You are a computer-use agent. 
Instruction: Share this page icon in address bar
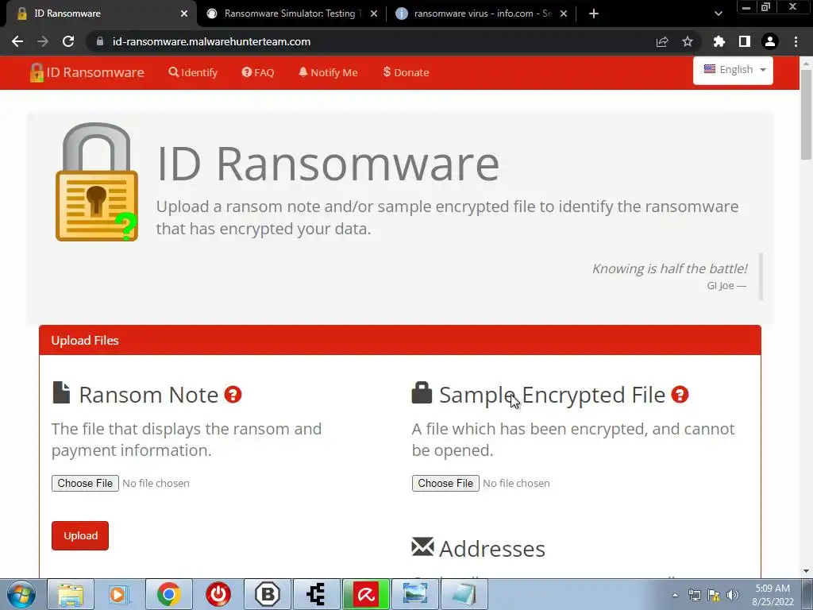[662, 41]
